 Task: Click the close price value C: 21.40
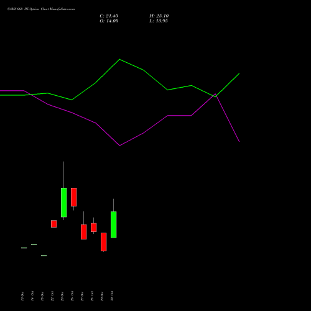coord(109,16)
